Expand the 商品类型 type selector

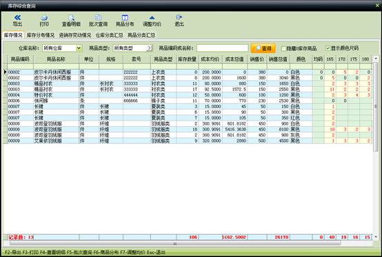click(x=149, y=48)
